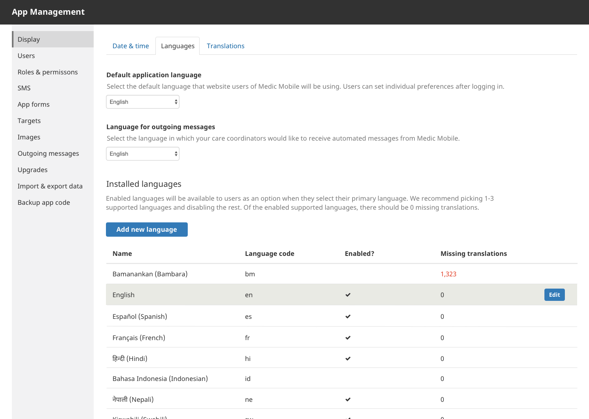Toggle the enabled checkmark for Hindi

coord(348,359)
